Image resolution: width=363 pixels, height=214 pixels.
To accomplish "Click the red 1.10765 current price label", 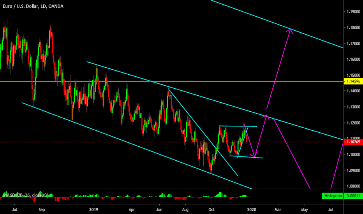I will point(353,142).
